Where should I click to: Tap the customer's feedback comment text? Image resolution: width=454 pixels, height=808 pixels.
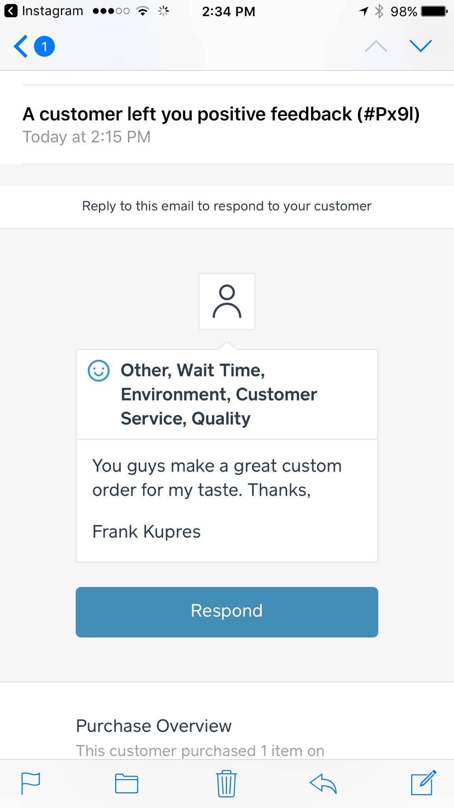217,478
